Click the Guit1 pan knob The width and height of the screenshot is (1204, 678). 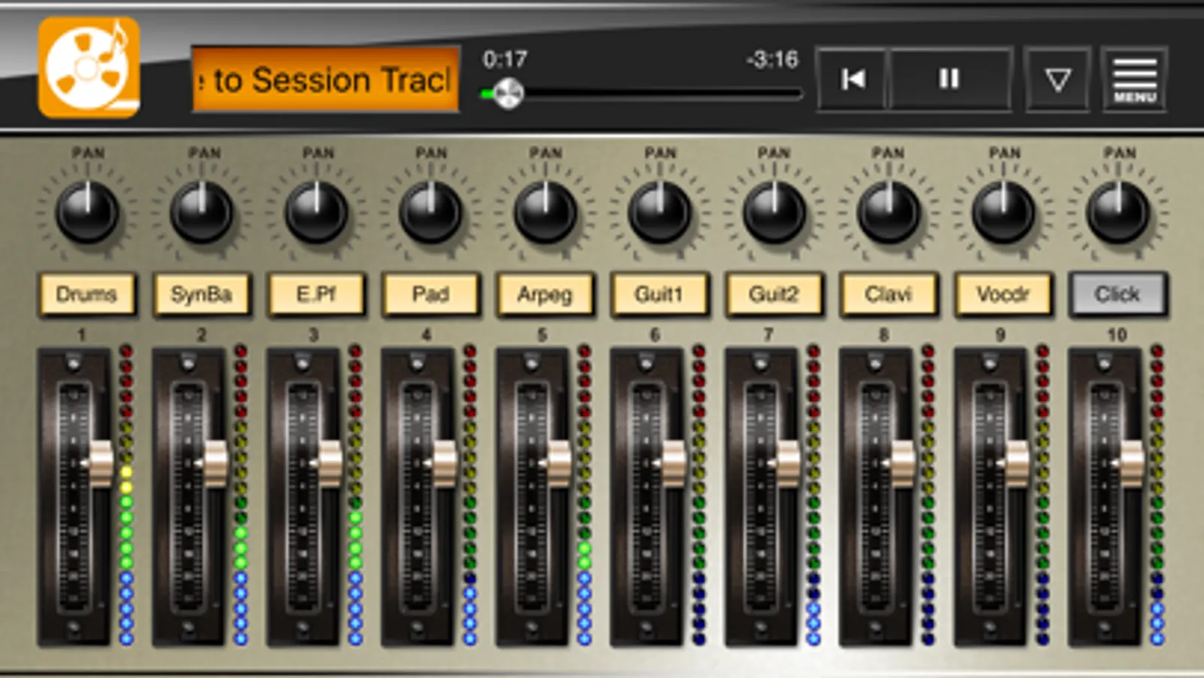coord(660,212)
